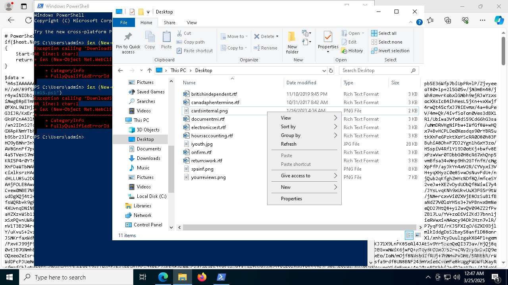This screenshot has width=508, height=285.
Task: Click Invert selection in ribbon
Action: (390, 51)
